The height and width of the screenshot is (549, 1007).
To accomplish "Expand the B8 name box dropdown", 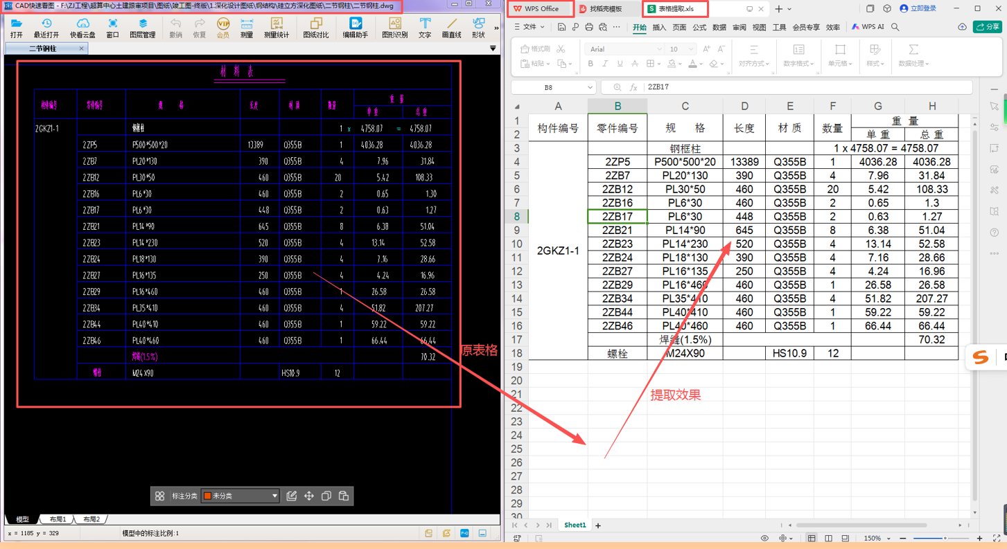I will pyautogui.click(x=590, y=87).
